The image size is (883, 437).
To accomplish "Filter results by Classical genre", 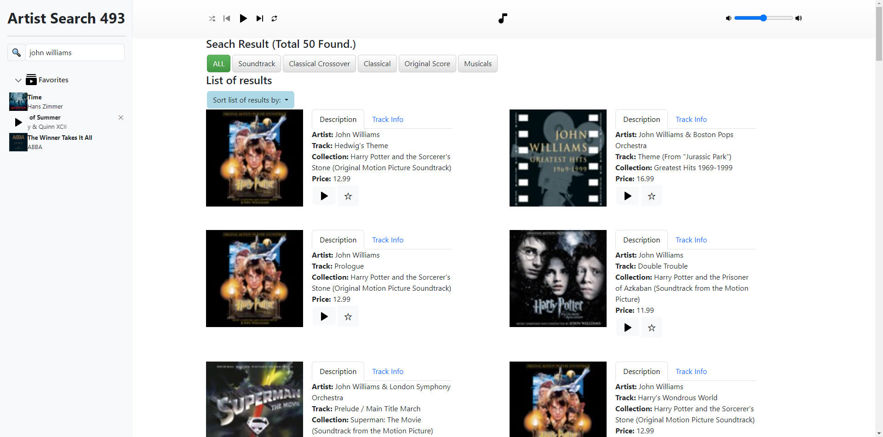I will pos(377,63).
